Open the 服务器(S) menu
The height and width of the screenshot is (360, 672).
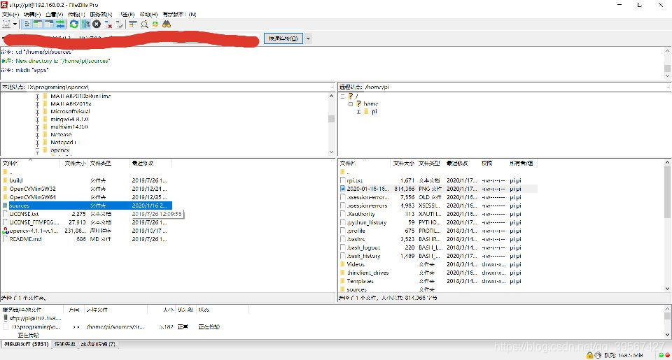pyautogui.click(x=101, y=14)
